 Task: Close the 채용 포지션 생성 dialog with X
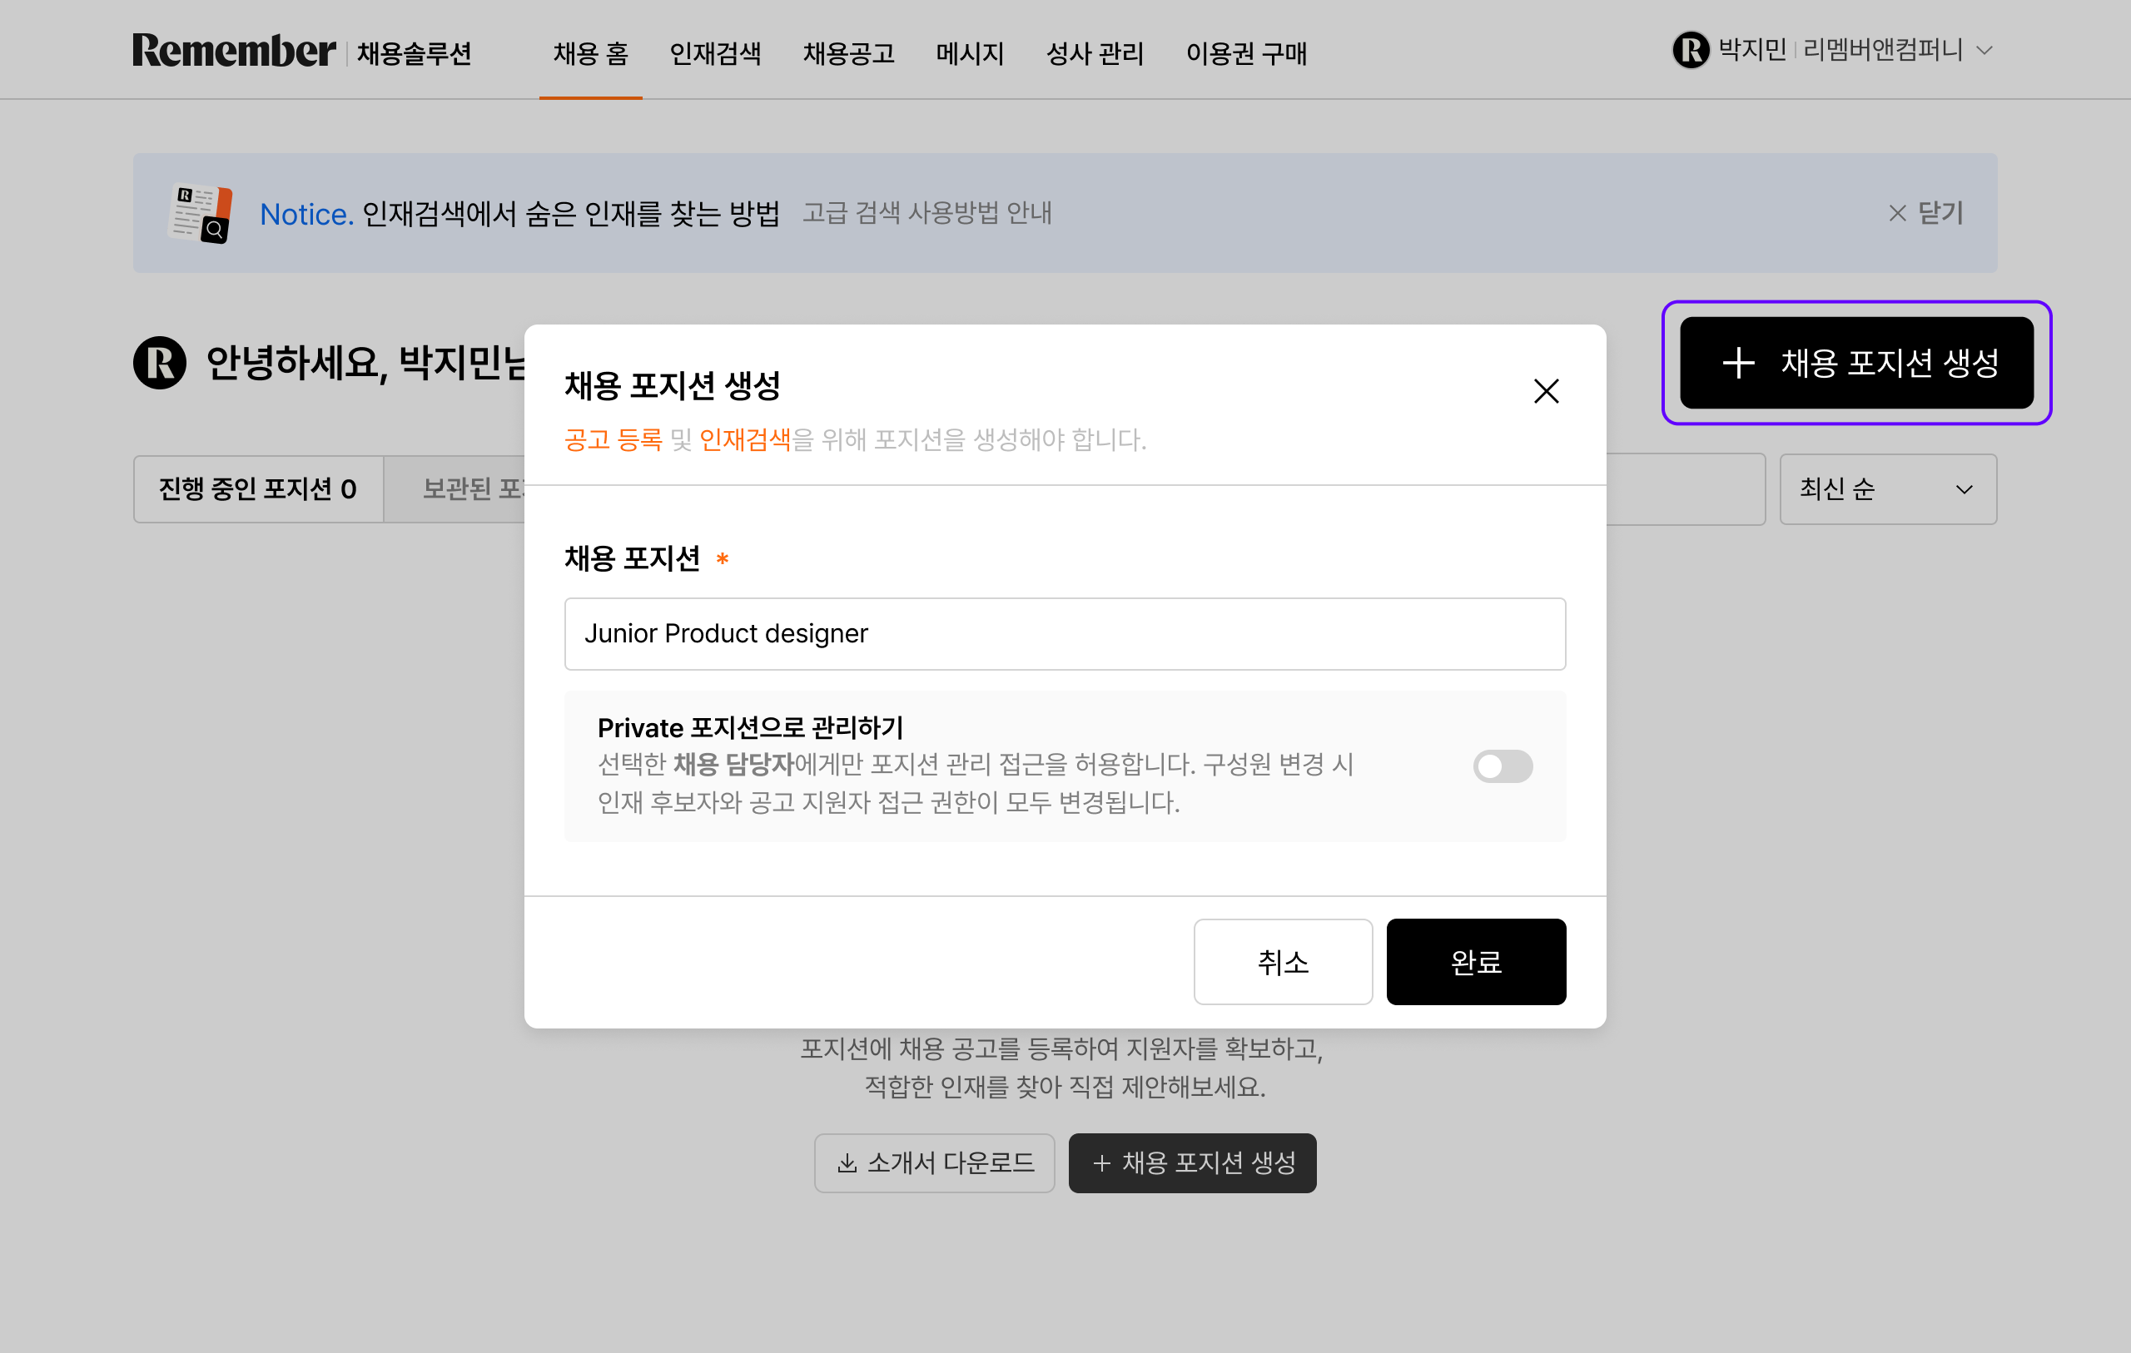(x=1545, y=391)
